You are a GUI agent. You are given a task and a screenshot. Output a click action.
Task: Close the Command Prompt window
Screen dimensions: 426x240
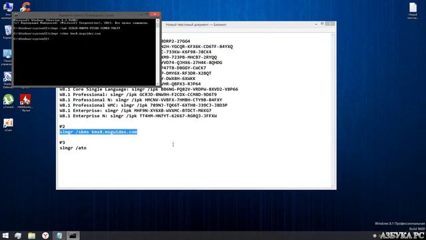(155, 15)
